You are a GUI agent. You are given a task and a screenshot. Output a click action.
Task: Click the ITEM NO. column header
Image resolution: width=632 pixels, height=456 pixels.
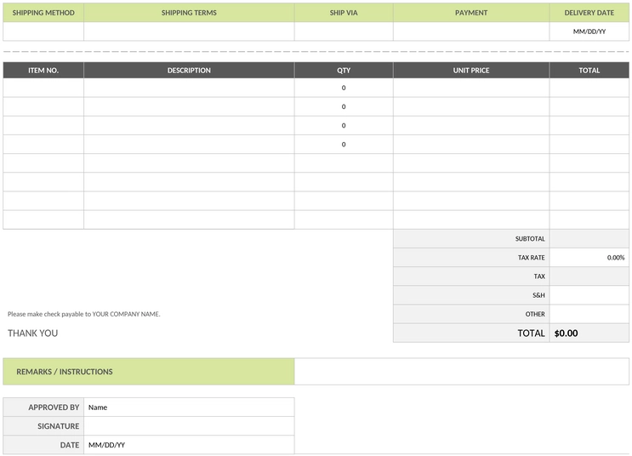(x=43, y=70)
